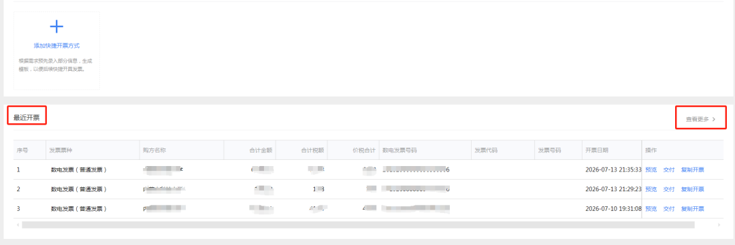Viewport: 735px width, 245px height.
Task: Preview invoice issued 2026-07-13 21:29:23
Action: click(x=651, y=189)
